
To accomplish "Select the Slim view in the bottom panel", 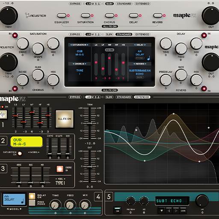I will tap(109, 97).
